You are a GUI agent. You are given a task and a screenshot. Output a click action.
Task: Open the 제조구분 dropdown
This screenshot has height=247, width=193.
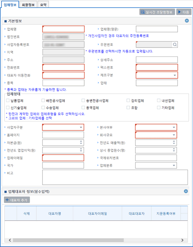(157, 75)
